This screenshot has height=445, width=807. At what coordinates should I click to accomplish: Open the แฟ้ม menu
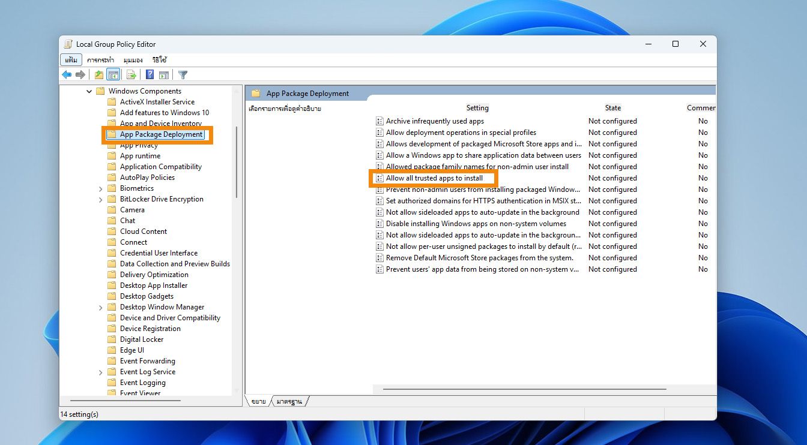tap(71, 60)
